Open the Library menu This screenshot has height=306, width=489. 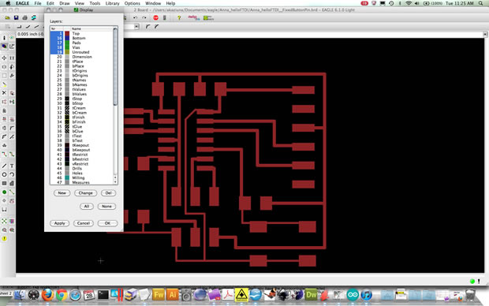click(112, 3)
